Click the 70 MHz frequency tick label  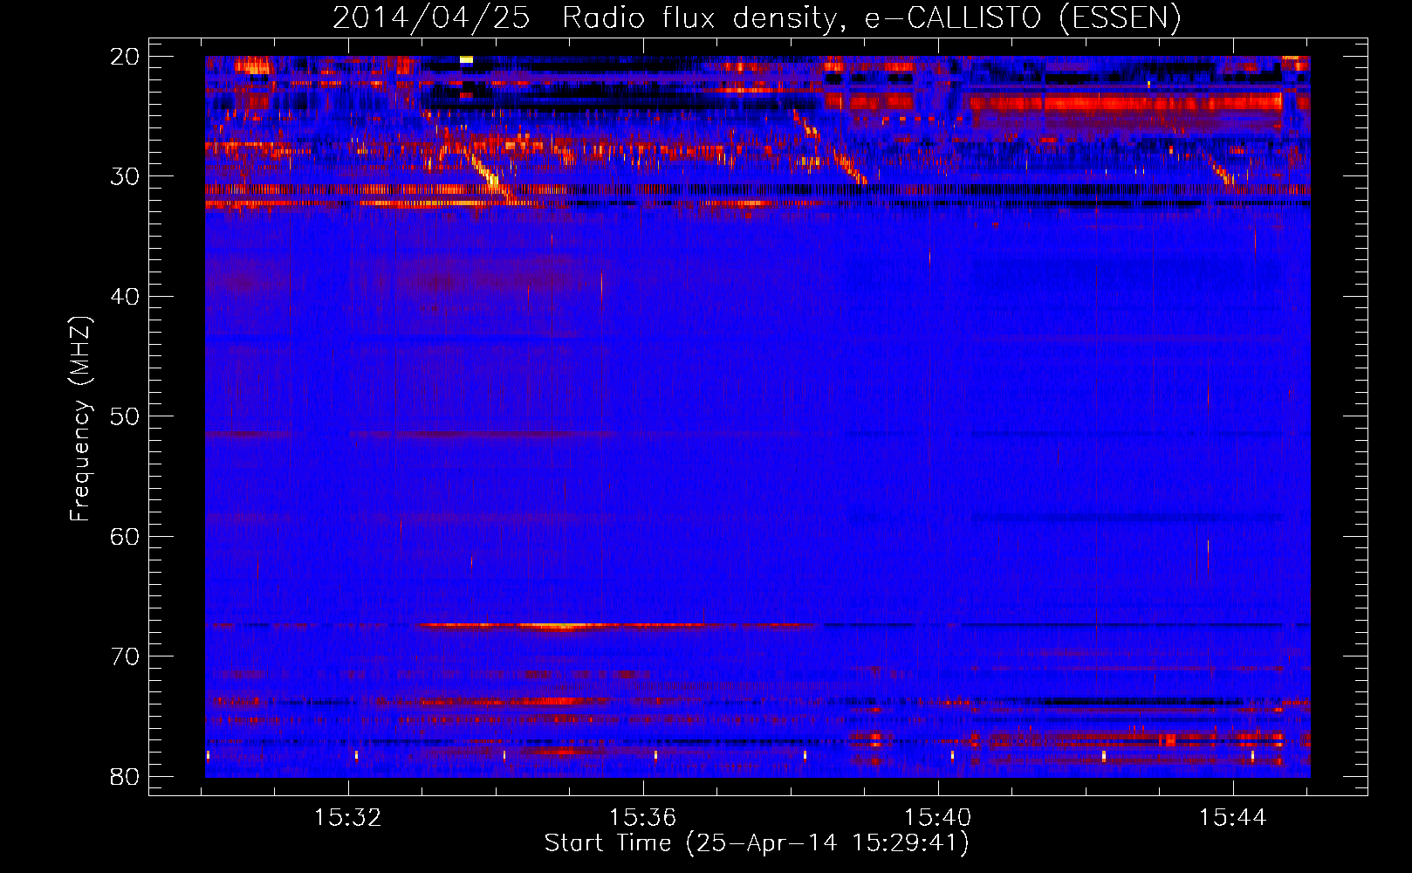(126, 656)
